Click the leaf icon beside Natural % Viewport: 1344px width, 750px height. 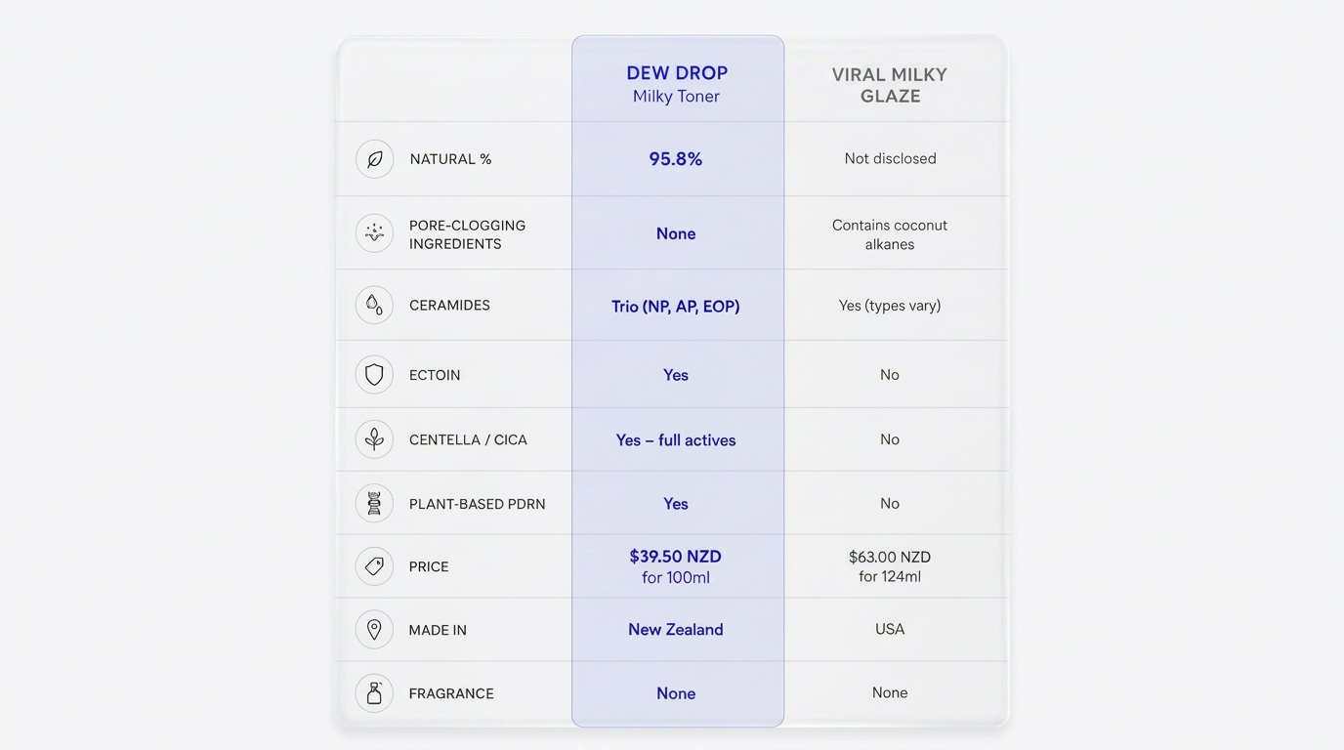pyautogui.click(x=374, y=159)
